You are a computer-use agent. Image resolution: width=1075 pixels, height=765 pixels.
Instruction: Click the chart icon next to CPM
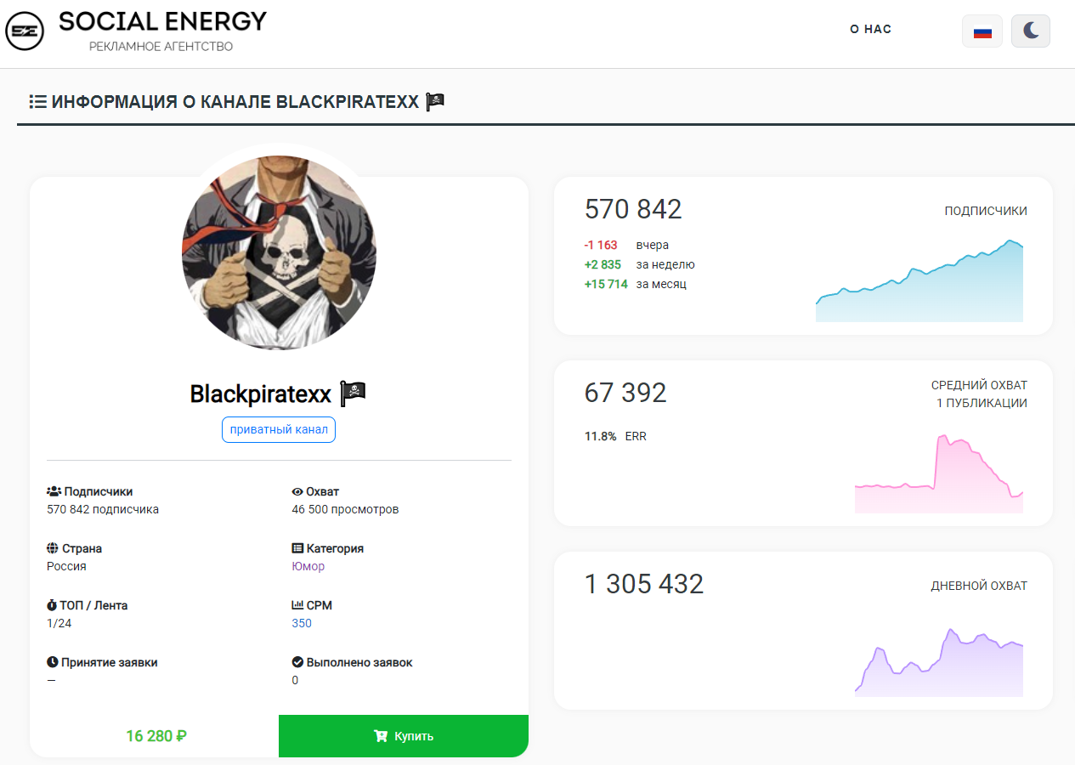click(297, 605)
